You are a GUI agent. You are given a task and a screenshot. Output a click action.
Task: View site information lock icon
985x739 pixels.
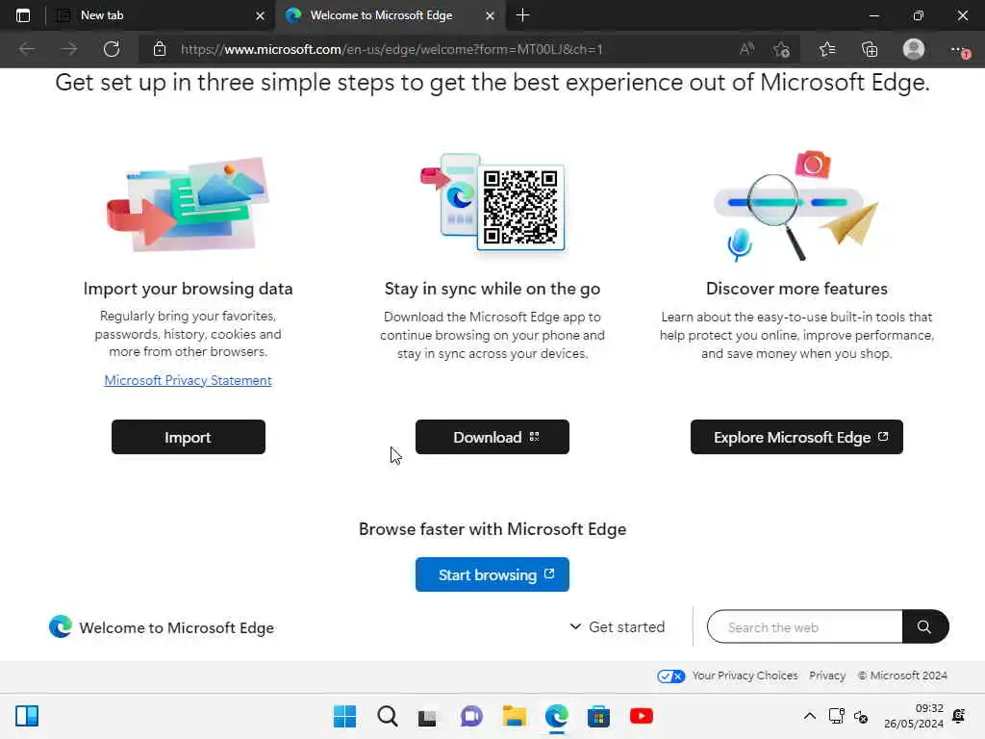tap(160, 49)
